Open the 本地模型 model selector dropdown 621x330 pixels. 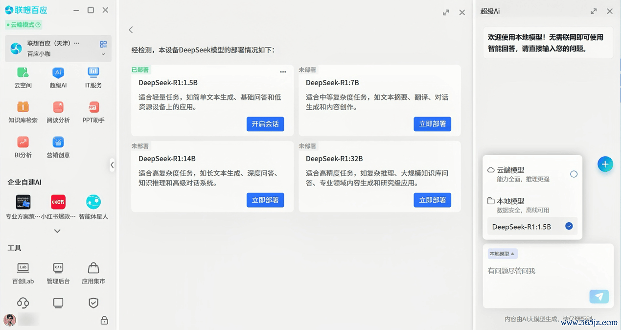pyautogui.click(x=502, y=254)
